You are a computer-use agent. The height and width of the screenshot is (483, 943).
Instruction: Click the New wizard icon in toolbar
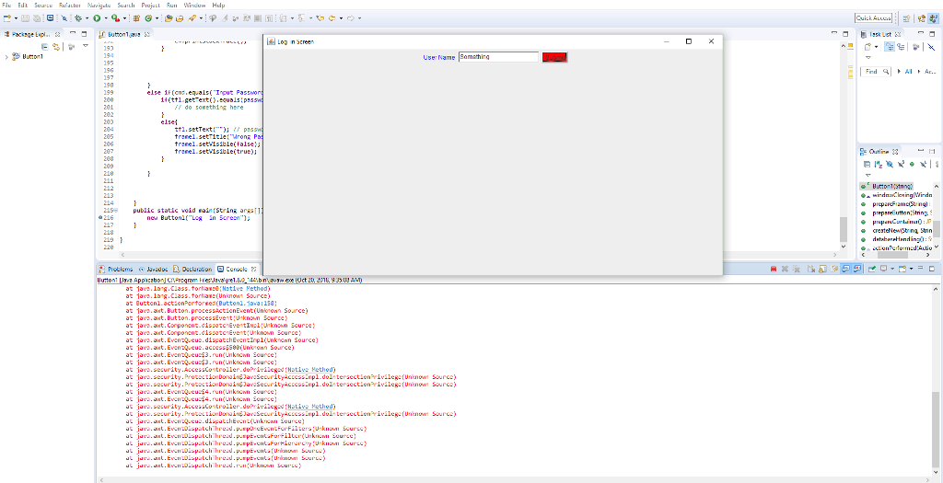coord(7,18)
